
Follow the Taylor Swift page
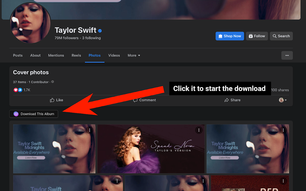257,36
